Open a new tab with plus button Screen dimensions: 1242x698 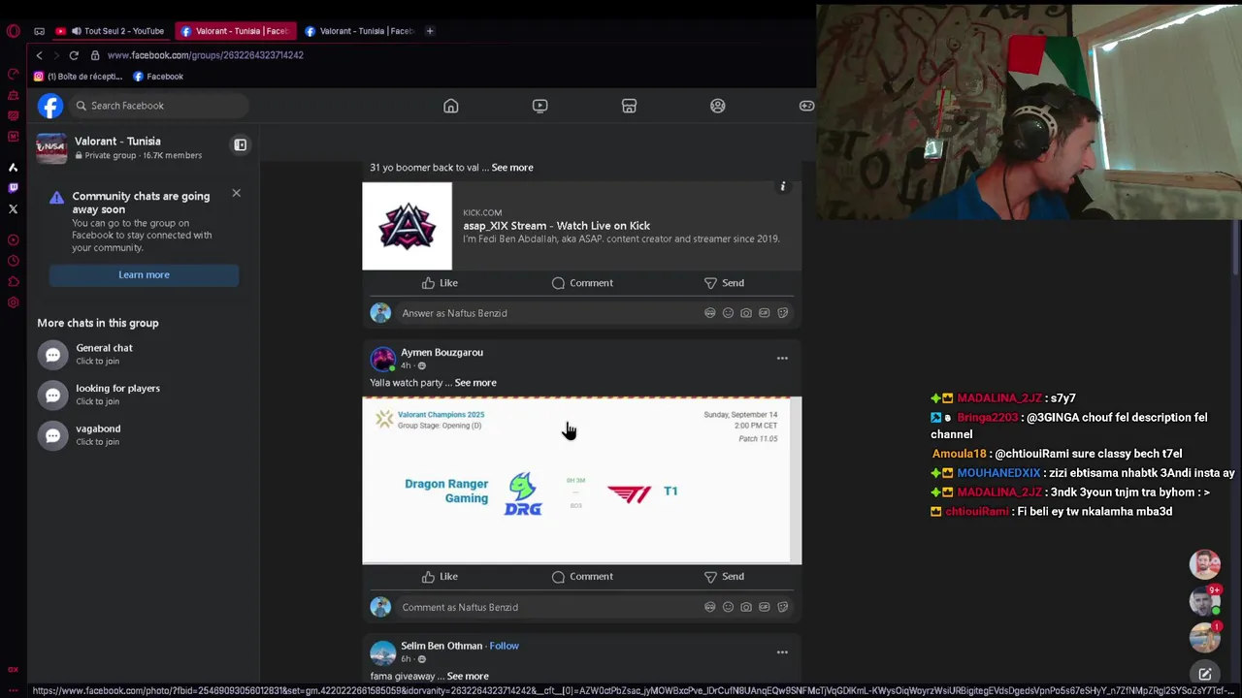[x=430, y=31]
